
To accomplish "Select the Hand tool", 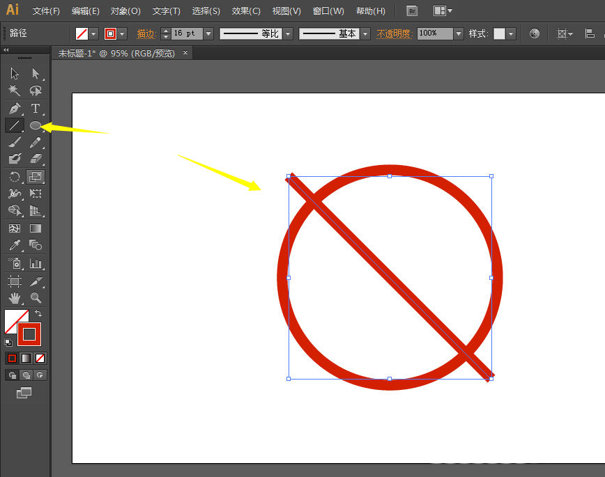I will coord(14,298).
